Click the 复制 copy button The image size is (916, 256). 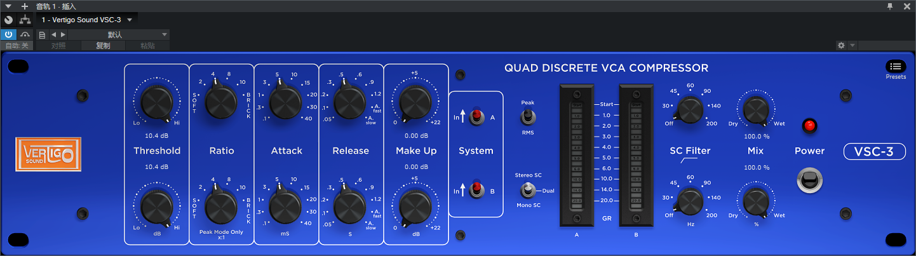coord(103,46)
